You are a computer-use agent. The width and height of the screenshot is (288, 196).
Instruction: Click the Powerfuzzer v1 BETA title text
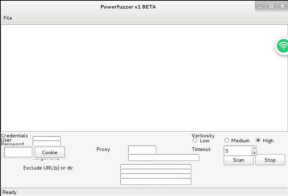coord(128,7)
